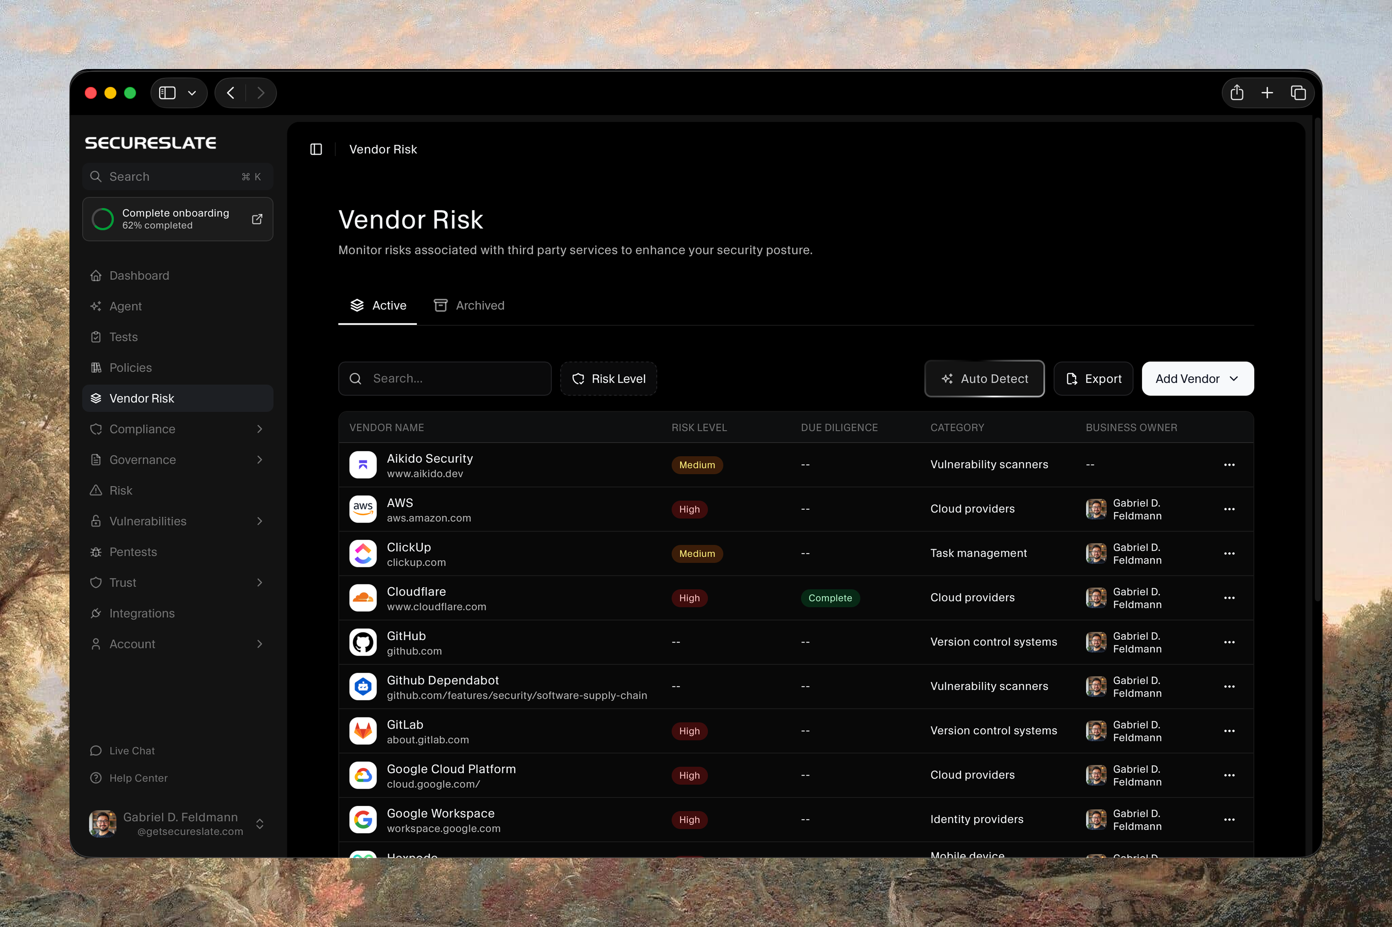The image size is (1392, 927).
Task: Focus the vendor Search... field
Action: (x=445, y=378)
